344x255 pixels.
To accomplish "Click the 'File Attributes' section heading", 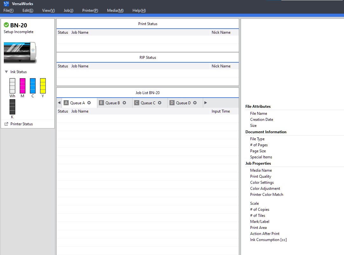I will [x=258, y=107].
